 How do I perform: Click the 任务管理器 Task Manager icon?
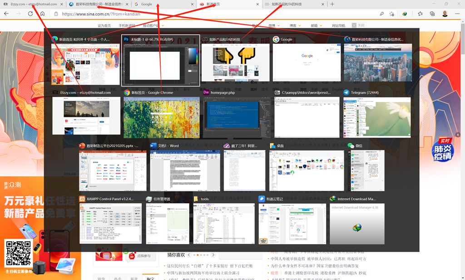(x=149, y=199)
